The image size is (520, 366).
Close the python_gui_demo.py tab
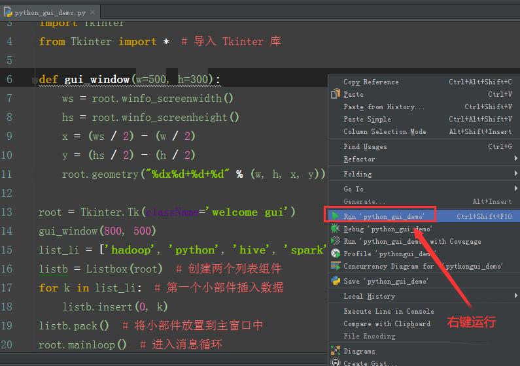click(94, 12)
